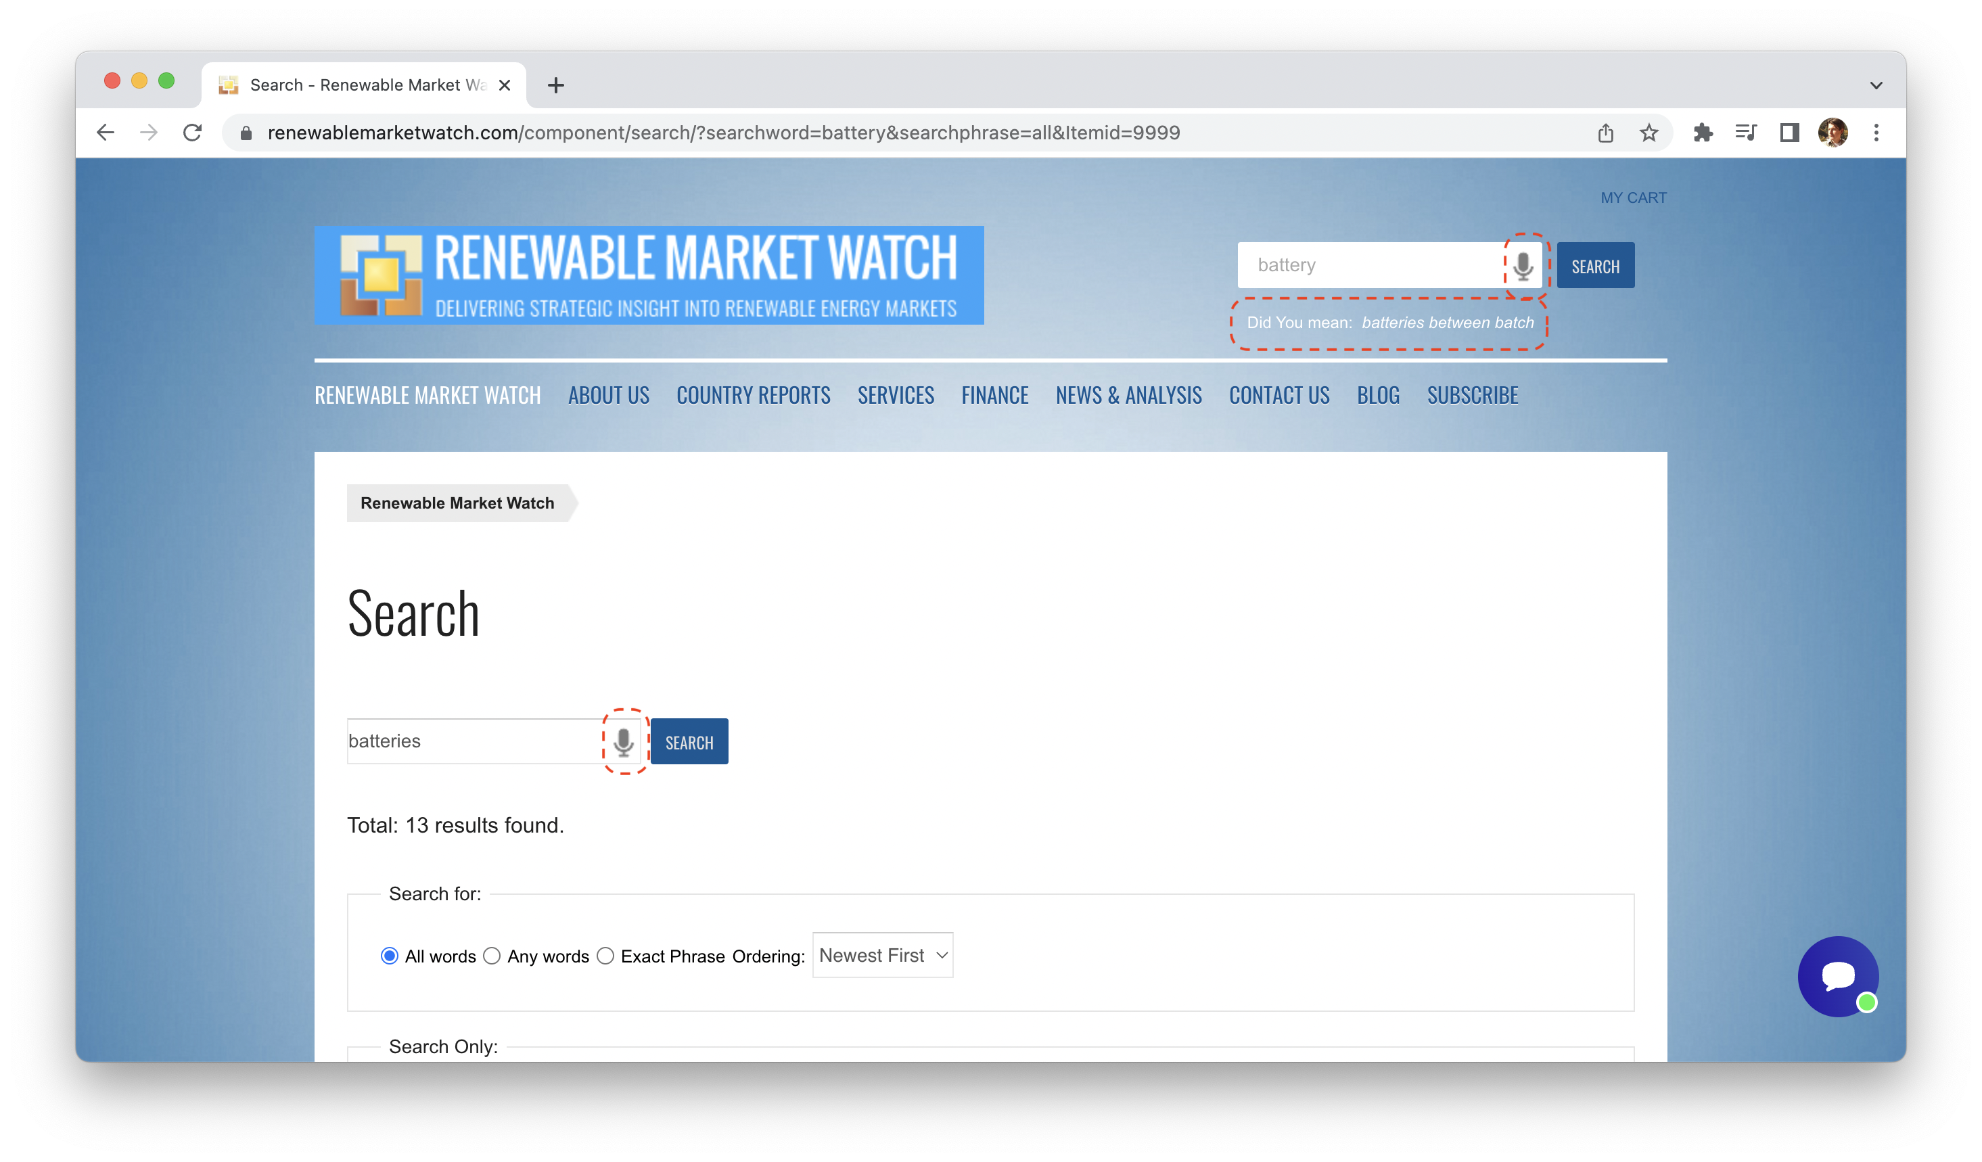Open the Blog menu item
Image resolution: width=1982 pixels, height=1162 pixels.
[x=1379, y=396]
